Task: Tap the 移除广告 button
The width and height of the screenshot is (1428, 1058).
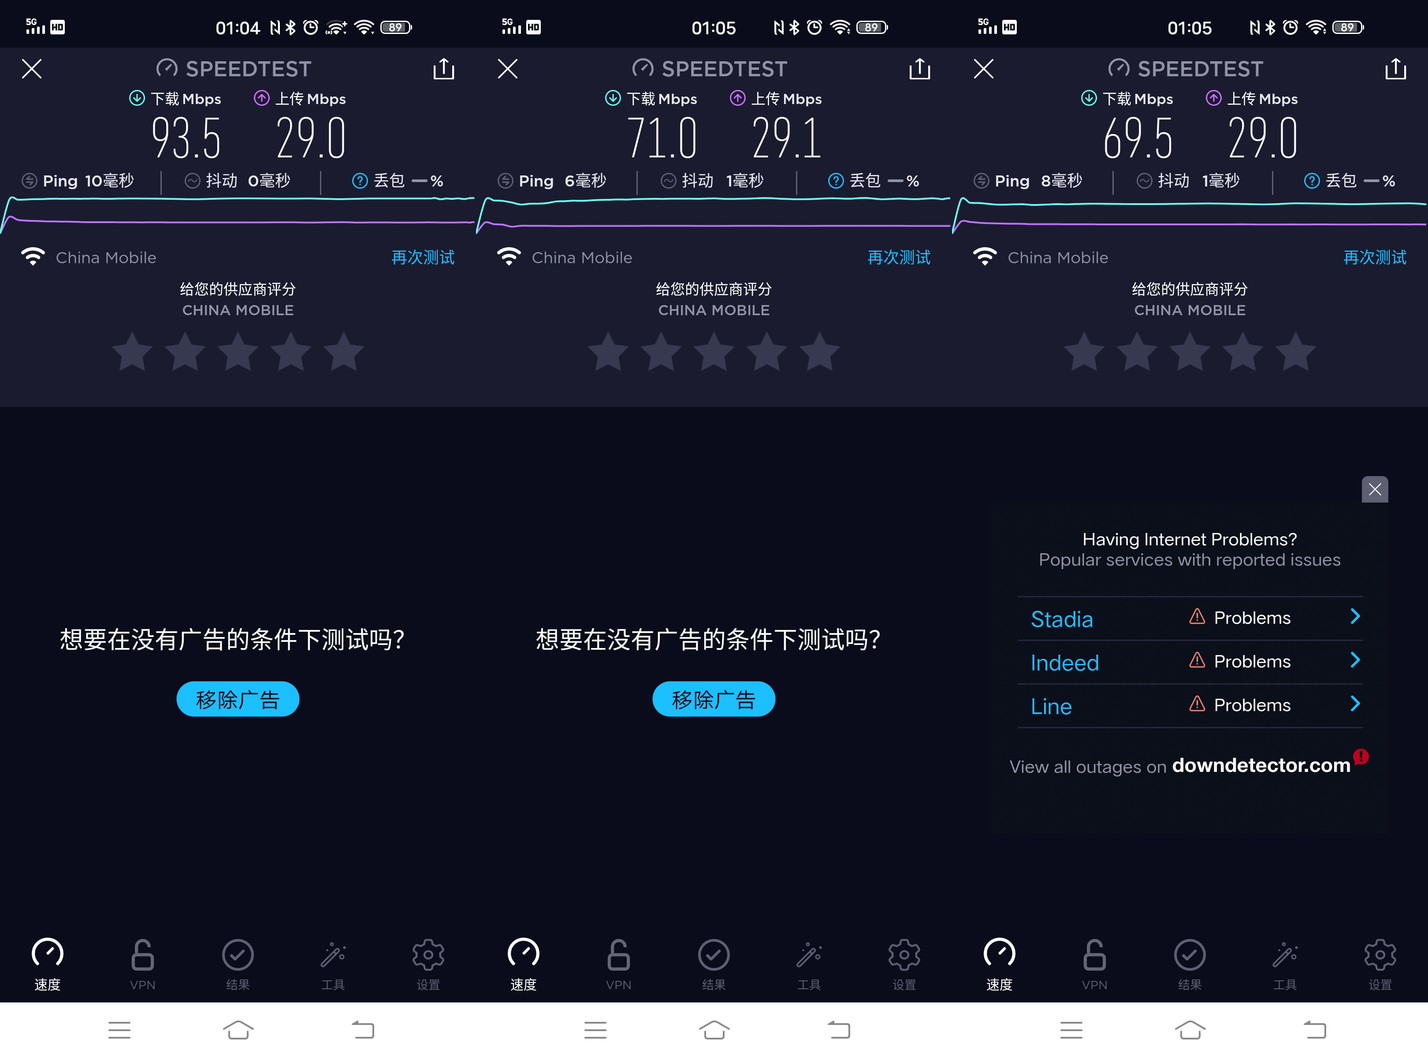Action: [x=238, y=699]
